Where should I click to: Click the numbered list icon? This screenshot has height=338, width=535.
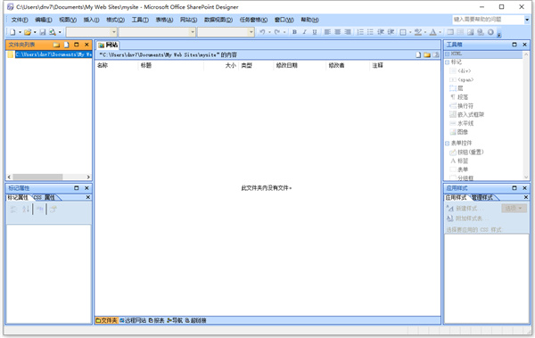360,32
